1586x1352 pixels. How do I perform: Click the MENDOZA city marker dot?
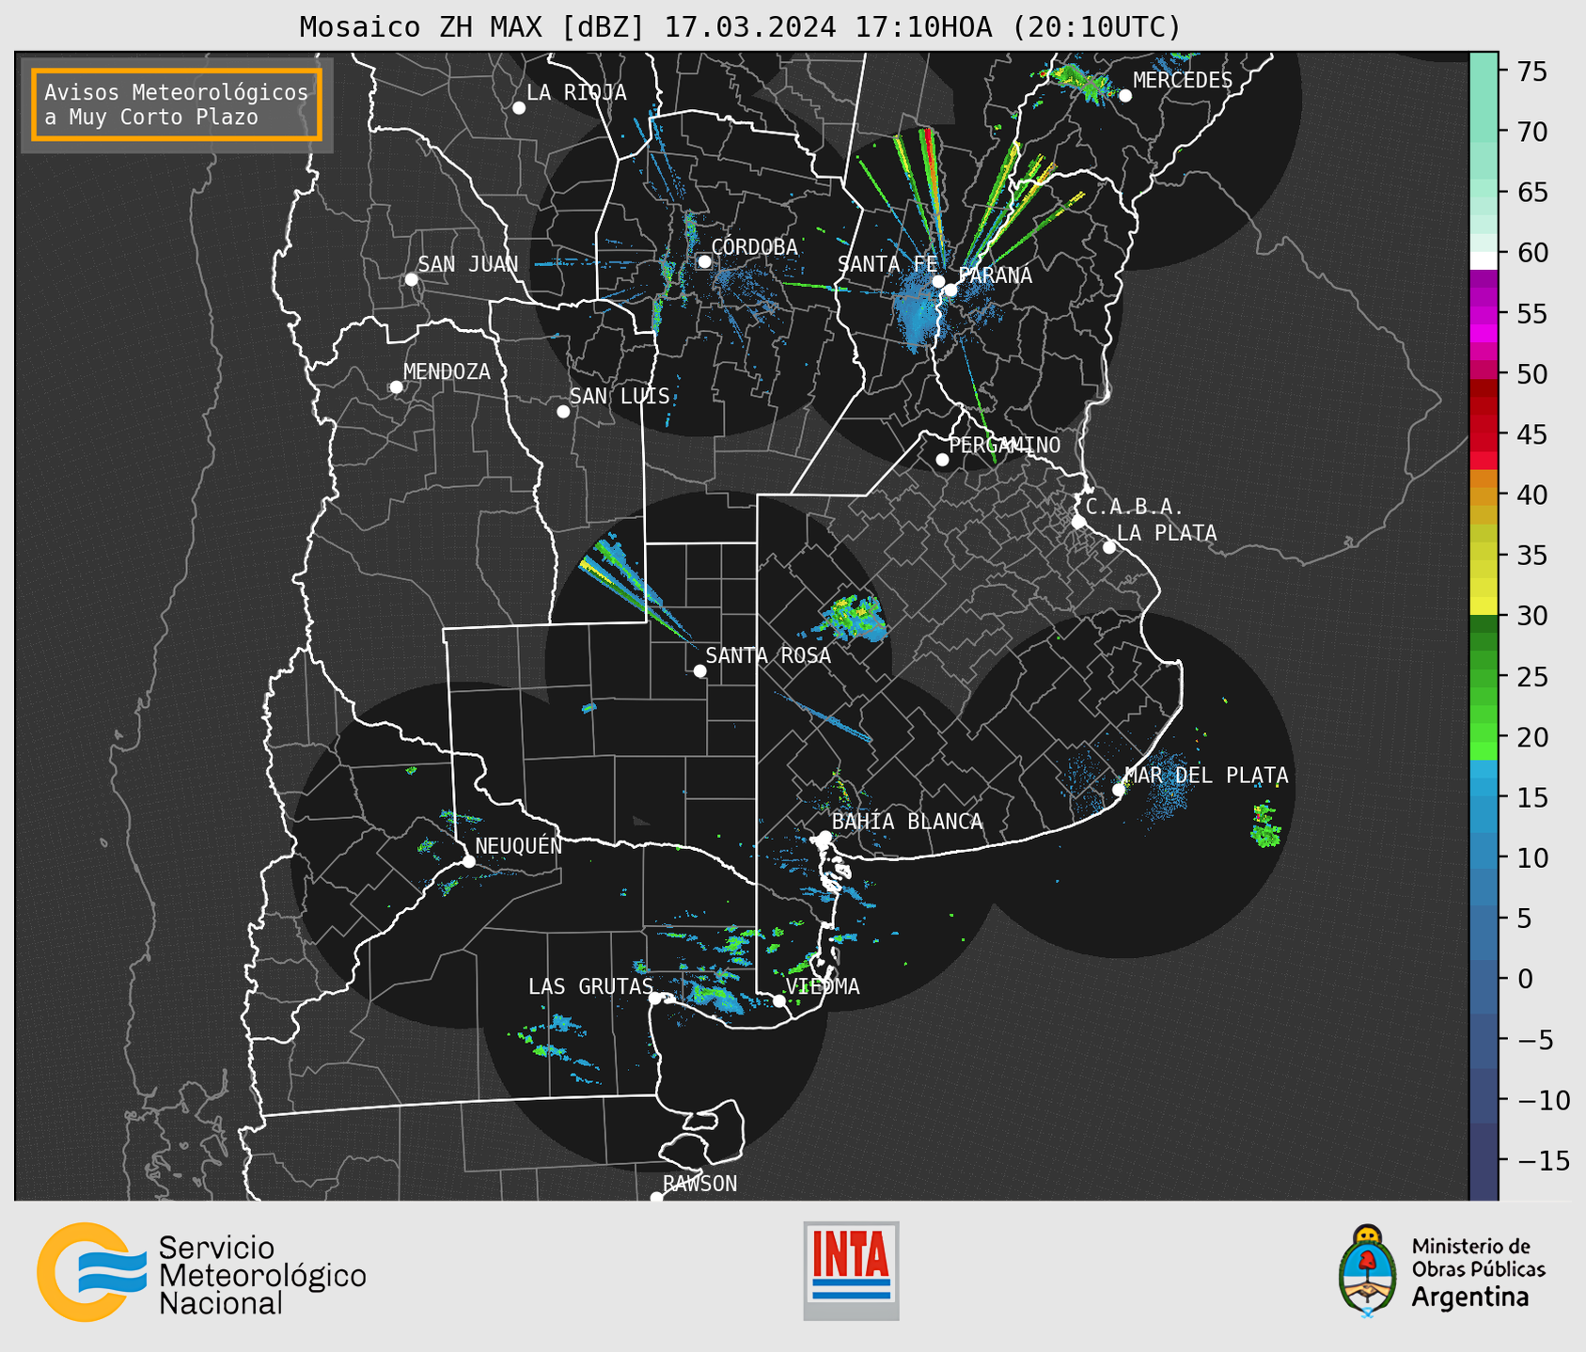pyautogui.click(x=396, y=387)
